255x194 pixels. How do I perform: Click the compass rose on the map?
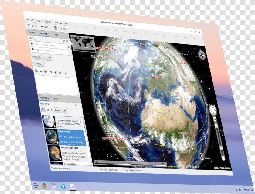coord(202,55)
